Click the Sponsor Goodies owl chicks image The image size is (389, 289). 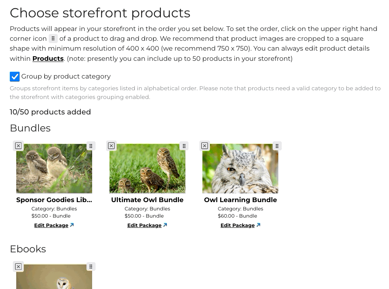(x=54, y=169)
